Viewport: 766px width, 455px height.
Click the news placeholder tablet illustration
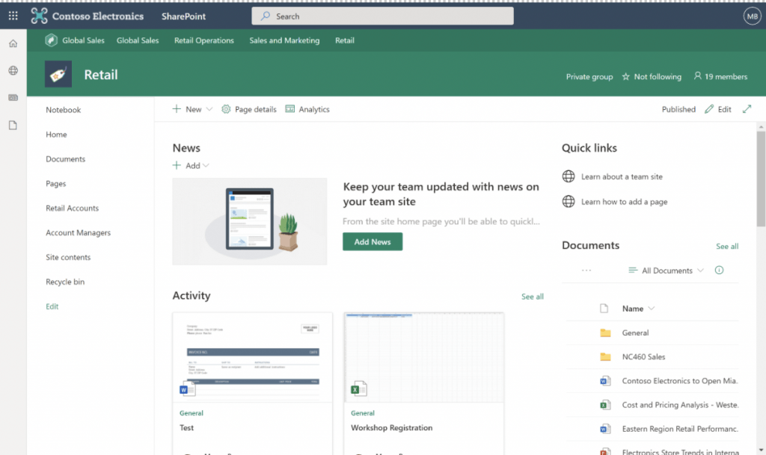coord(250,221)
